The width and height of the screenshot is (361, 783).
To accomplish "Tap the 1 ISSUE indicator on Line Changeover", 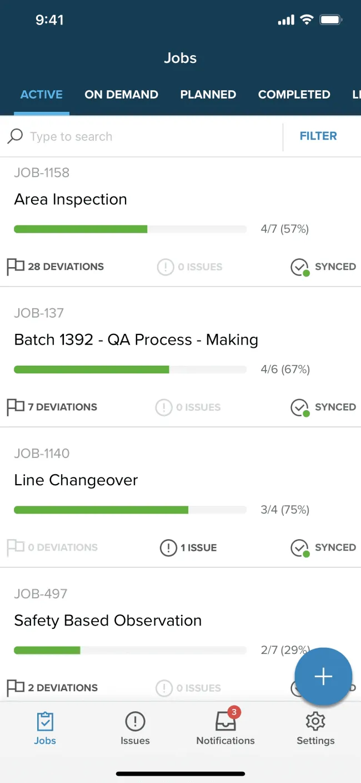I will point(188,548).
